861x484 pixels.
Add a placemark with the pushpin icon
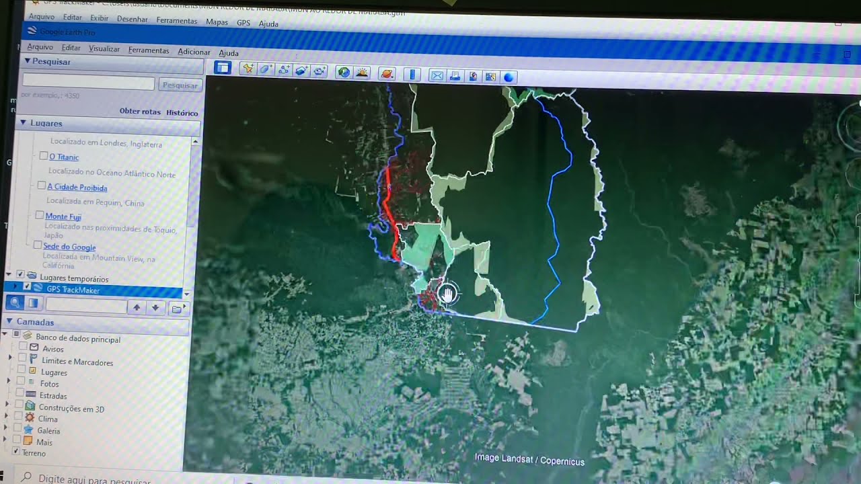248,69
